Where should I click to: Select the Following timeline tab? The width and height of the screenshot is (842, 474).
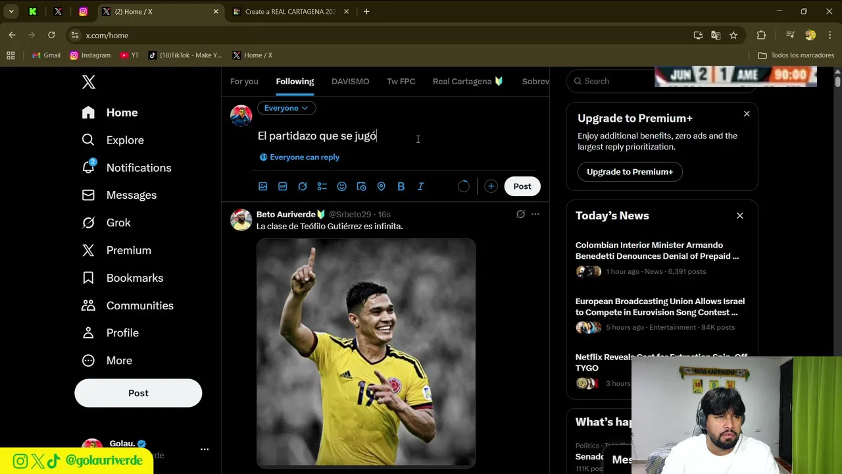tap(295, 82)
